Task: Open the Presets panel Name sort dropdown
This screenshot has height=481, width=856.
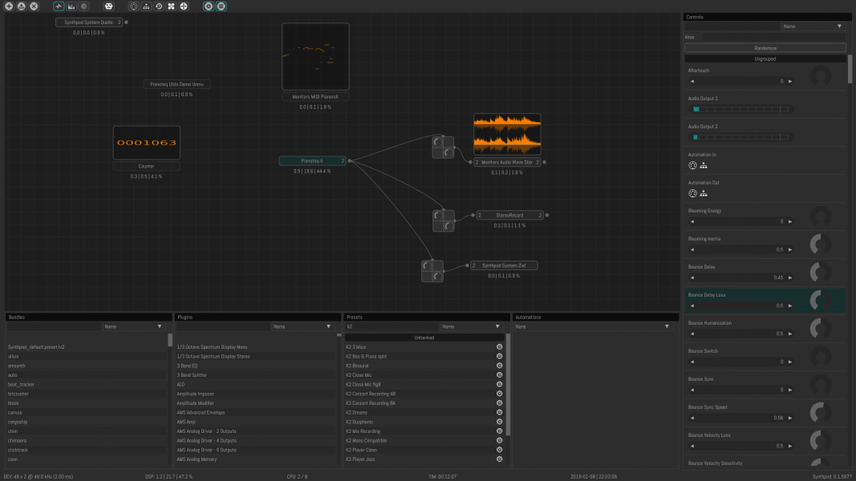Action: click(x=472, y=326)
